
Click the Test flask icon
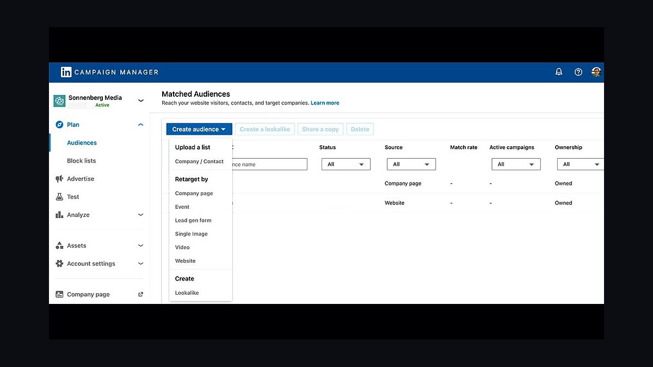tap(59, 197)
